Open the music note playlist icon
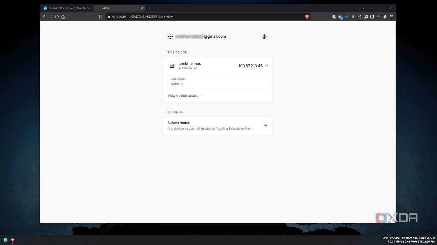The image size is (437, 245). click(x=366, y=17)
